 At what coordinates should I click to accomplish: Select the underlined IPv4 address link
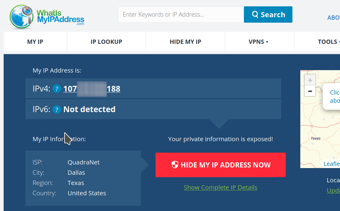(x=92, y=89)
